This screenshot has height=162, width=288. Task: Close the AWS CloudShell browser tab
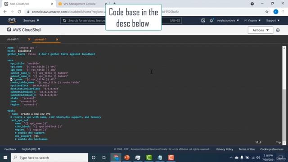coord(52,4)
